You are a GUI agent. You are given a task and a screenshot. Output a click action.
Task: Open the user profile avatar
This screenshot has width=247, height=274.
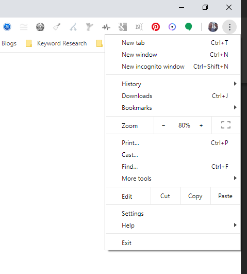click(x=213, y=27)
